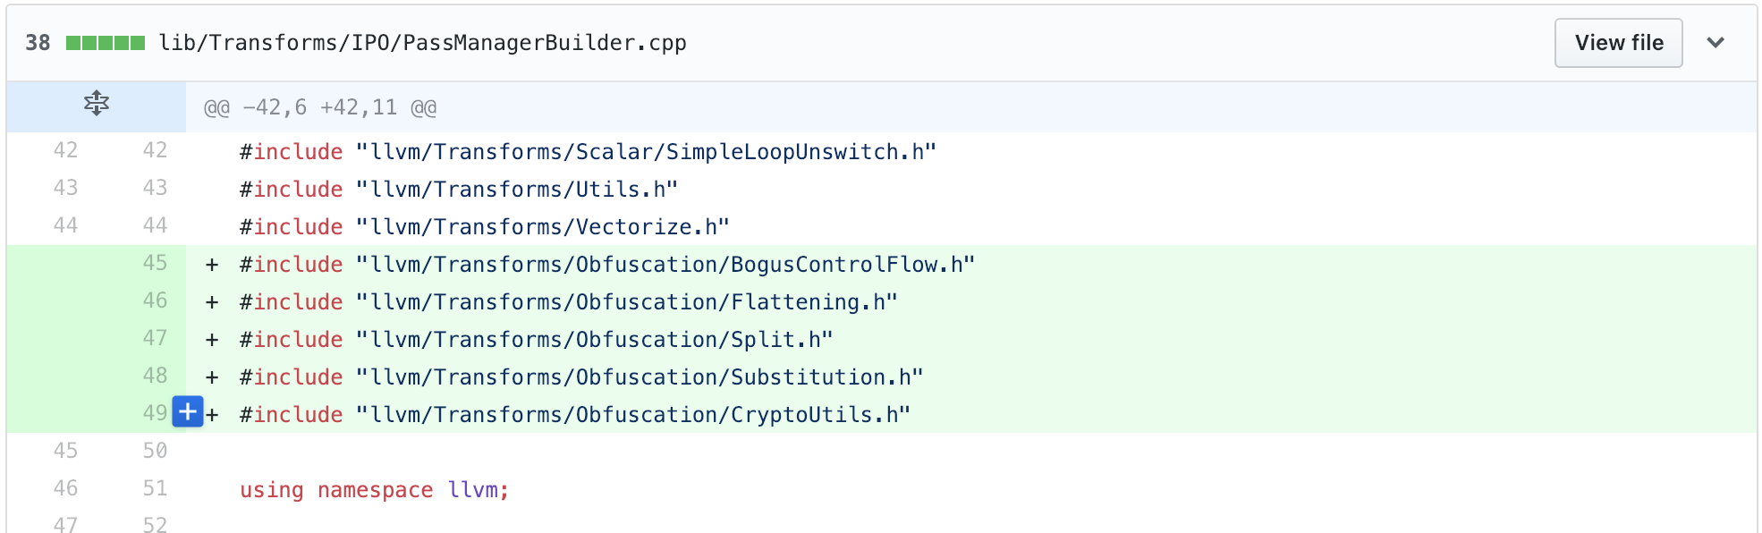This screenshot has height=533, width=1762.
Task: Click the Split.h include line
Action: pos(536,340)
